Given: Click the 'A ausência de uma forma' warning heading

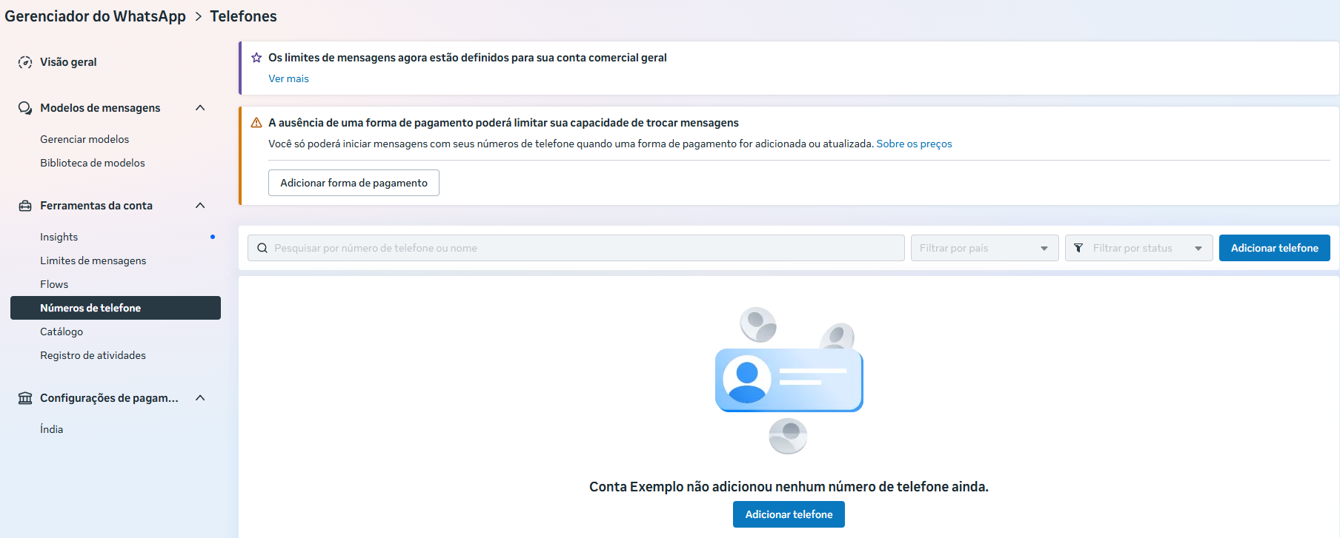Looking at the screenshot, I should click(x=503, y=123).
